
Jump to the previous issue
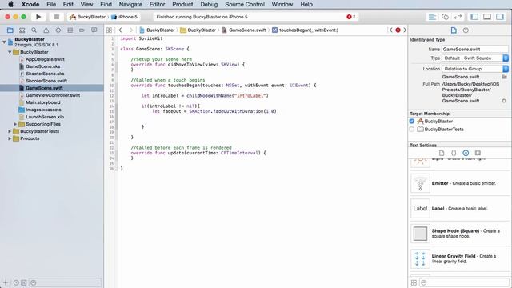390,30
